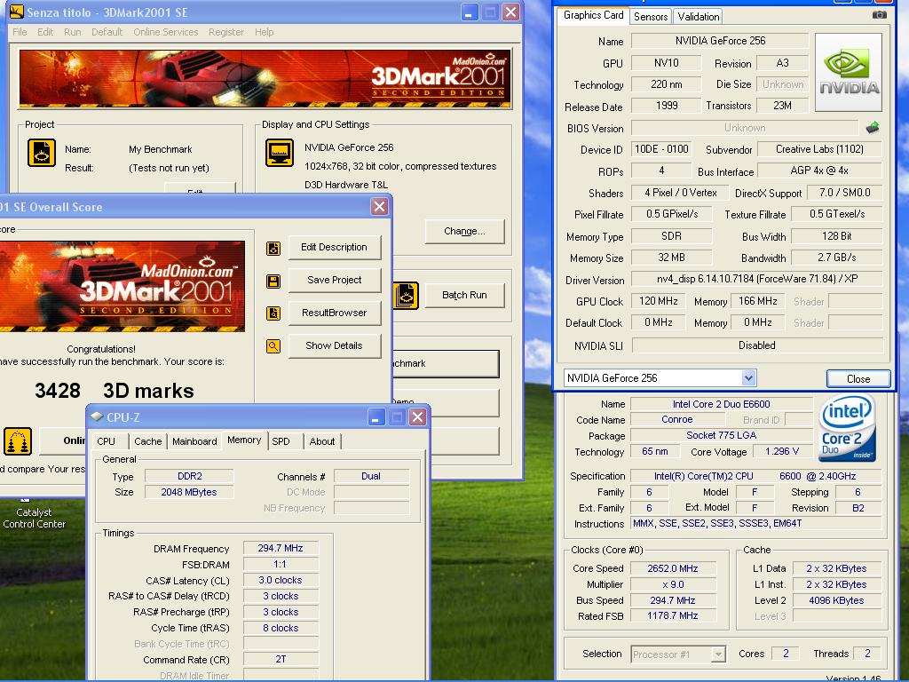Screen dimensions: 909x682
Task: Click the ResultBrowser button
Action: 335,313
